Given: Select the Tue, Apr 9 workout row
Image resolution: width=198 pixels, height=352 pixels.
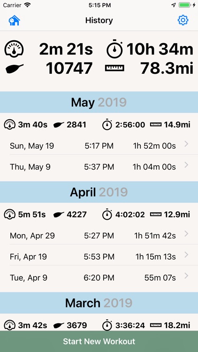Looking at the screenshot, I should pyautogui.click(x=99, y=278).
